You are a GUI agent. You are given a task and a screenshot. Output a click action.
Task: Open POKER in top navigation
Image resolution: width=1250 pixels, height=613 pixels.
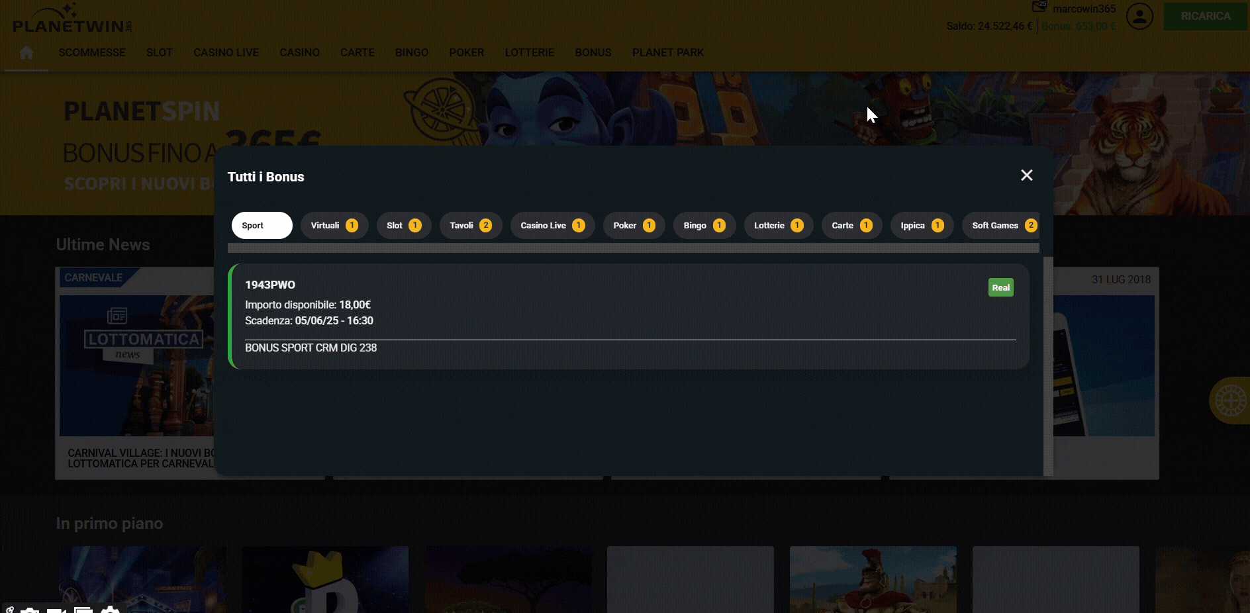click(467, 52)
